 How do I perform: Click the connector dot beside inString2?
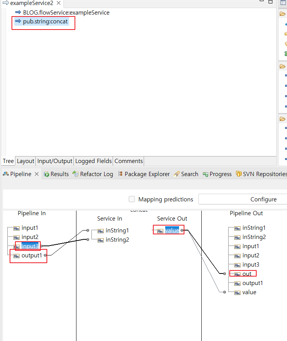click(x=88, y=239)
